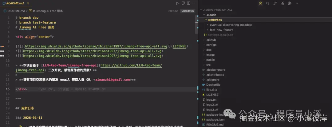Open the Extensions view icon

click(x=282, y=3)
